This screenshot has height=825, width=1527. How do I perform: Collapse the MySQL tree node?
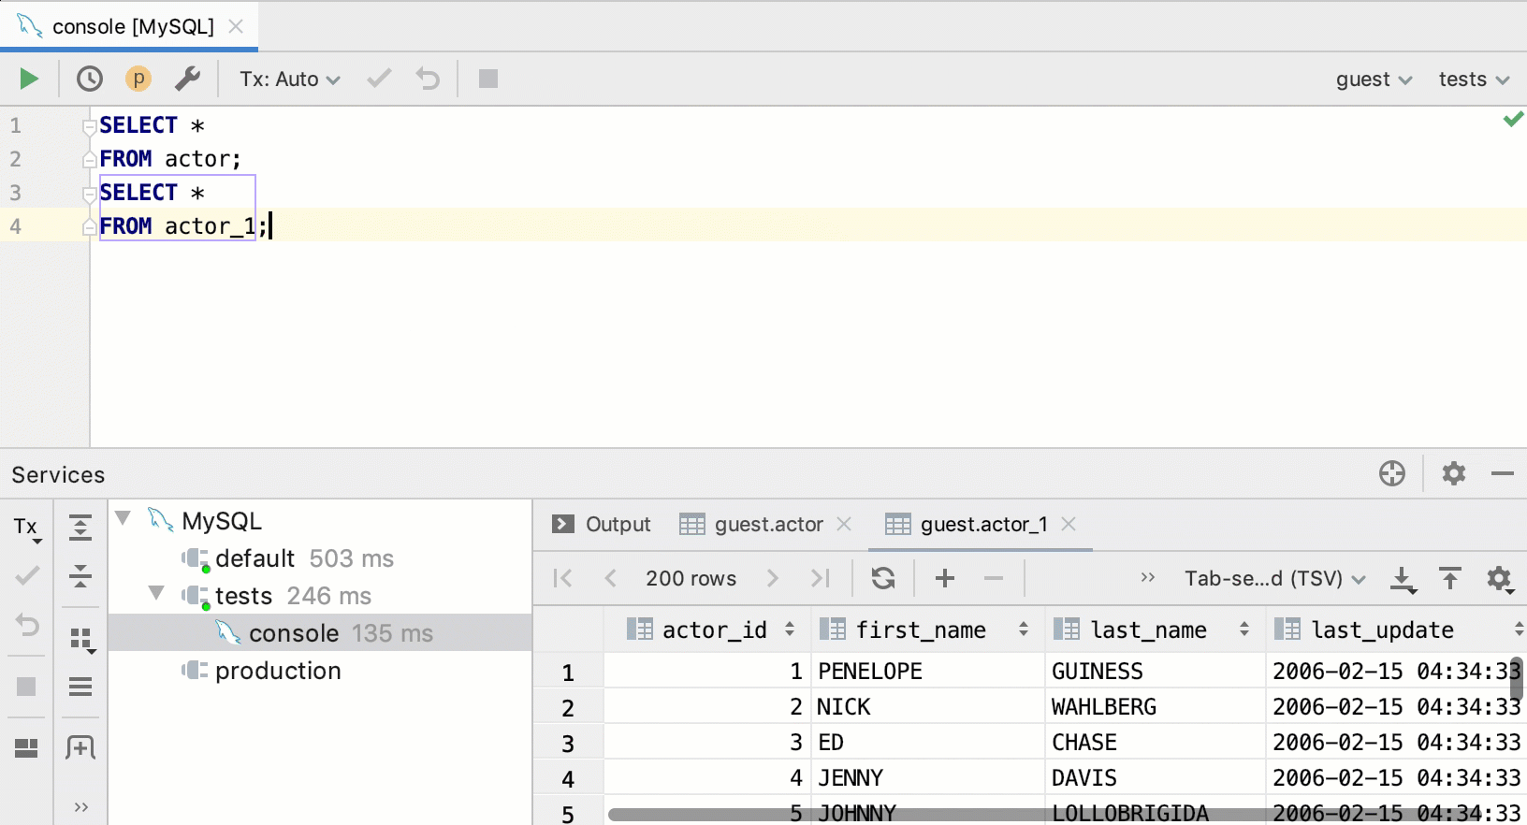[x=123, y=518]
